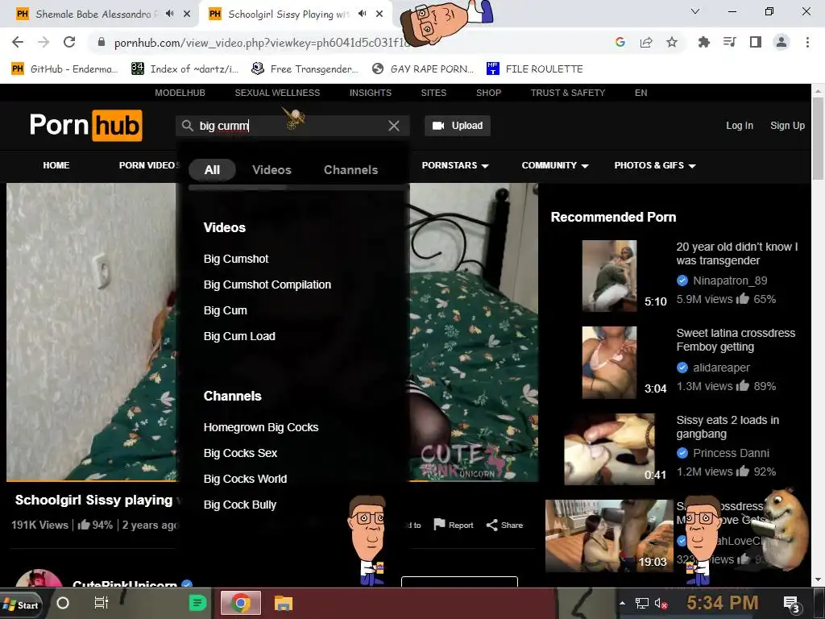Open File Explorer from the taskbar

pos(284,603)
